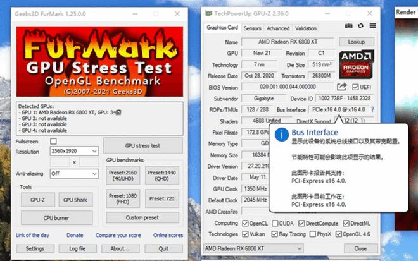Click the Die Size 519 mm² value
This screenshot has height=261, width=418.
coord(321,64)
